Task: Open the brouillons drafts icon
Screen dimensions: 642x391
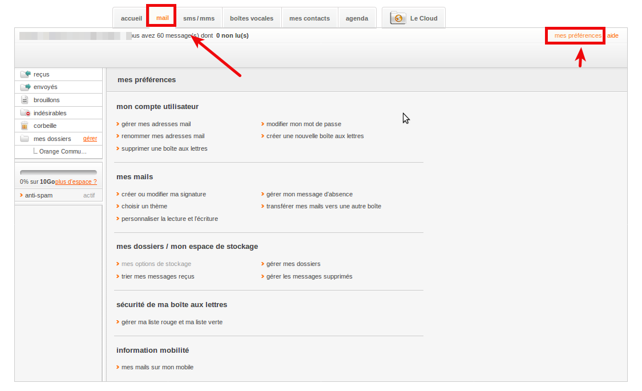Action: click(x=25, y=100)
